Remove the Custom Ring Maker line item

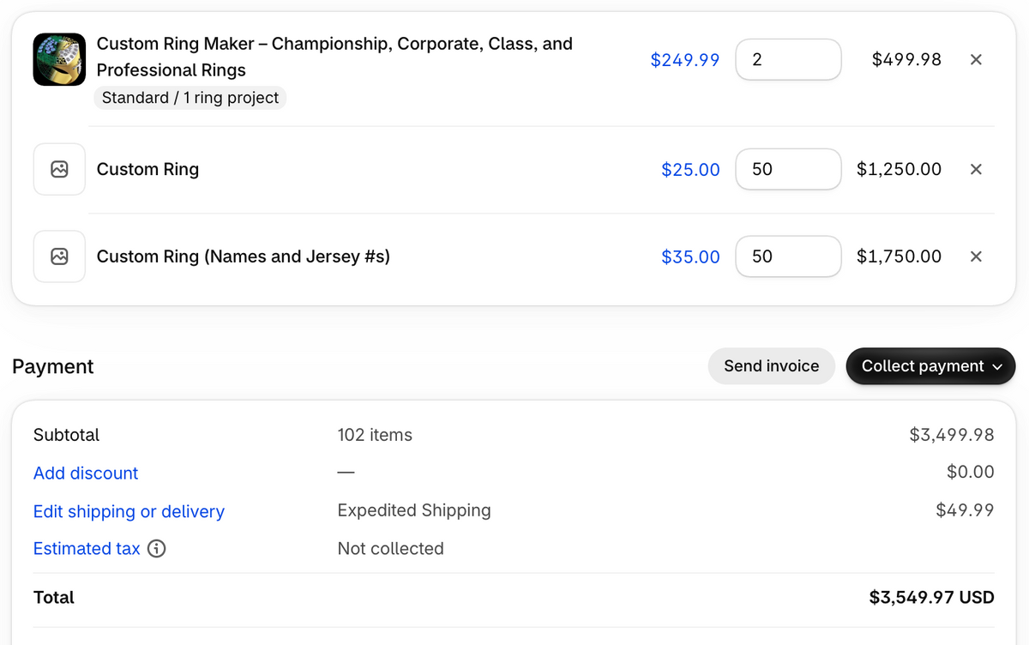pyautogui.click(x=976, y=59)
